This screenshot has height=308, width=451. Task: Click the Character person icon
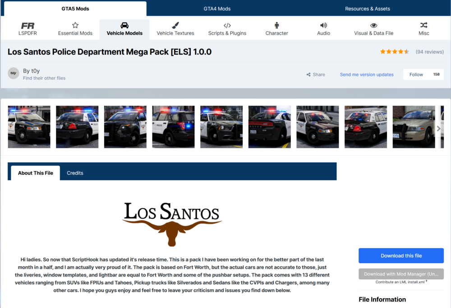[x=277, y=25]
